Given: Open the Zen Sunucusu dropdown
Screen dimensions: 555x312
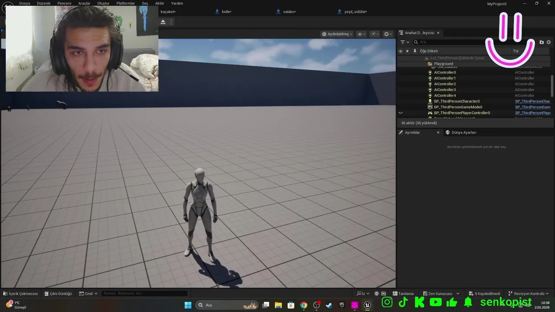Looking at the screenshot, I should click(441, 293).
